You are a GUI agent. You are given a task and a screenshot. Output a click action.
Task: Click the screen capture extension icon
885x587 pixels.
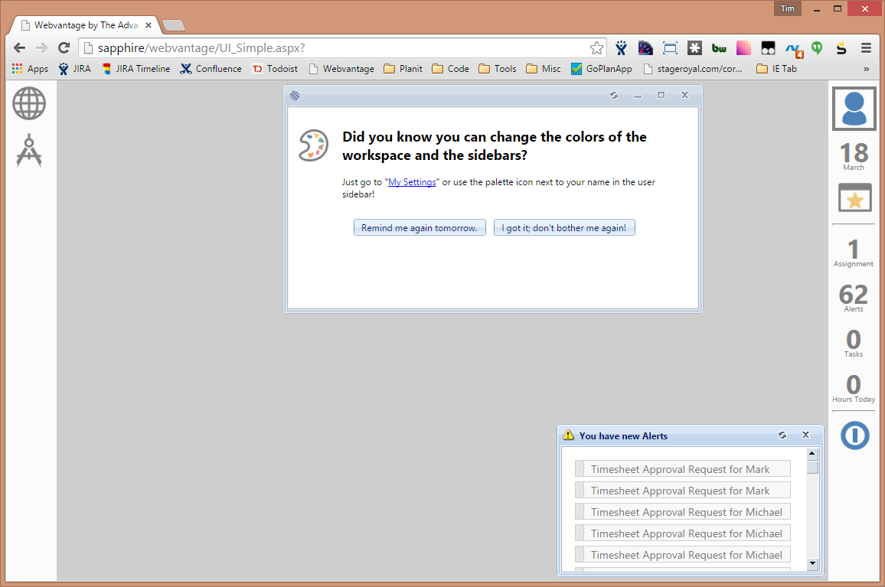click(670, 48)
